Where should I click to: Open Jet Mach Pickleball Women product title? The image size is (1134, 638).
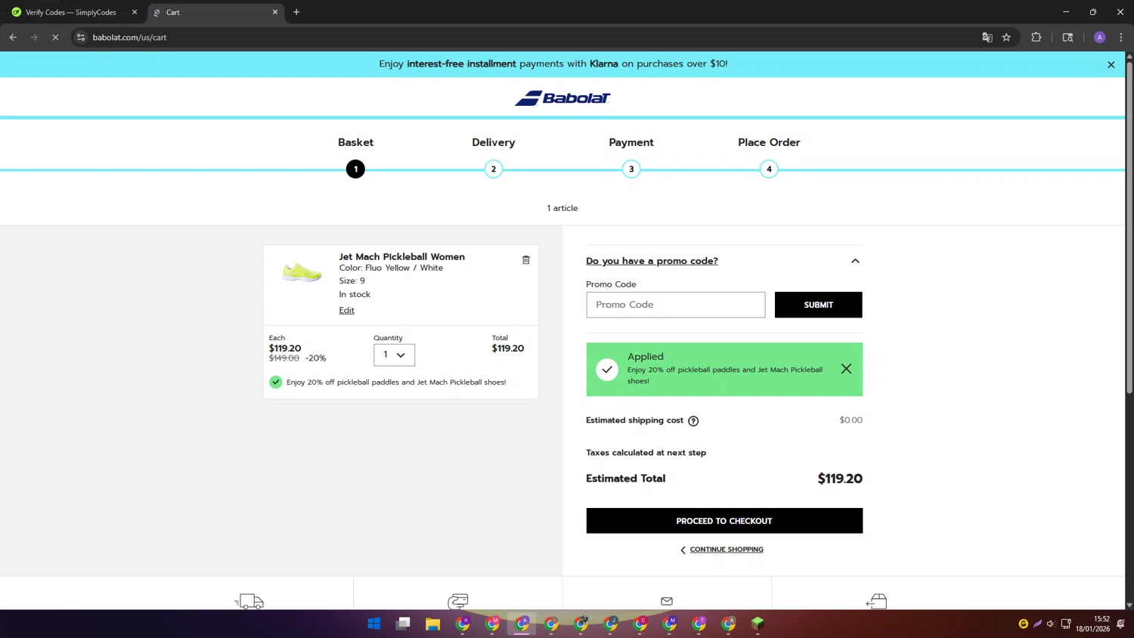tap(401, 257)
